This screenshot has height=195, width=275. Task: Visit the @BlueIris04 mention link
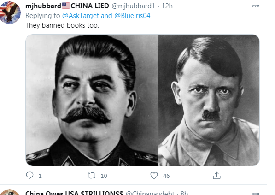click(132, 16)
